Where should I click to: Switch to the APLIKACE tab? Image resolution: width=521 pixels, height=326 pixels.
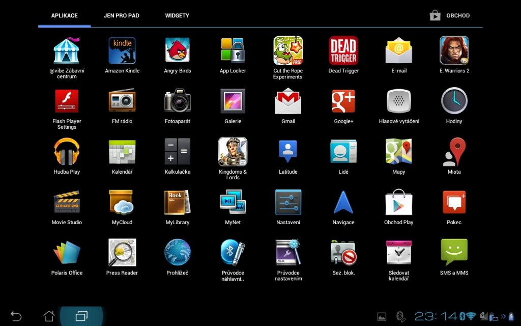[65, 16]
